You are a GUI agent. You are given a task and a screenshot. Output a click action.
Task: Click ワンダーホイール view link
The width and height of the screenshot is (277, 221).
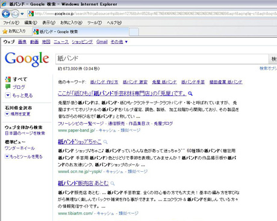(x=20, y=148)
